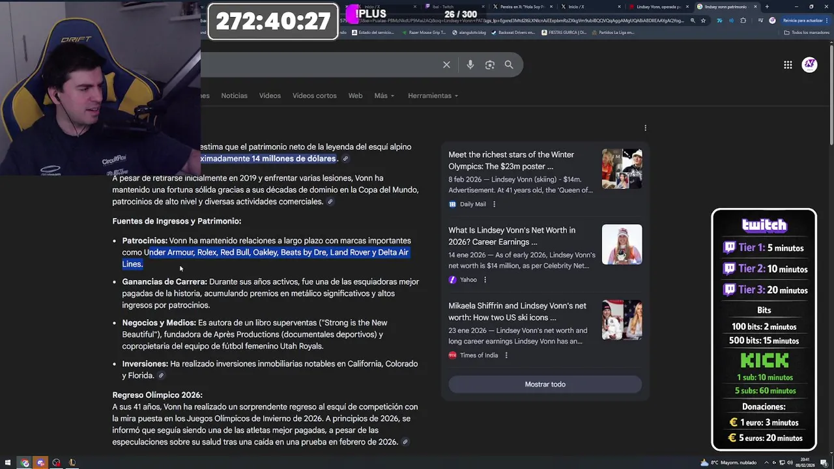Open 'alangulotv.blog' bookmark
The height and width of the screenshot is (469, 834).
(468, 32)
